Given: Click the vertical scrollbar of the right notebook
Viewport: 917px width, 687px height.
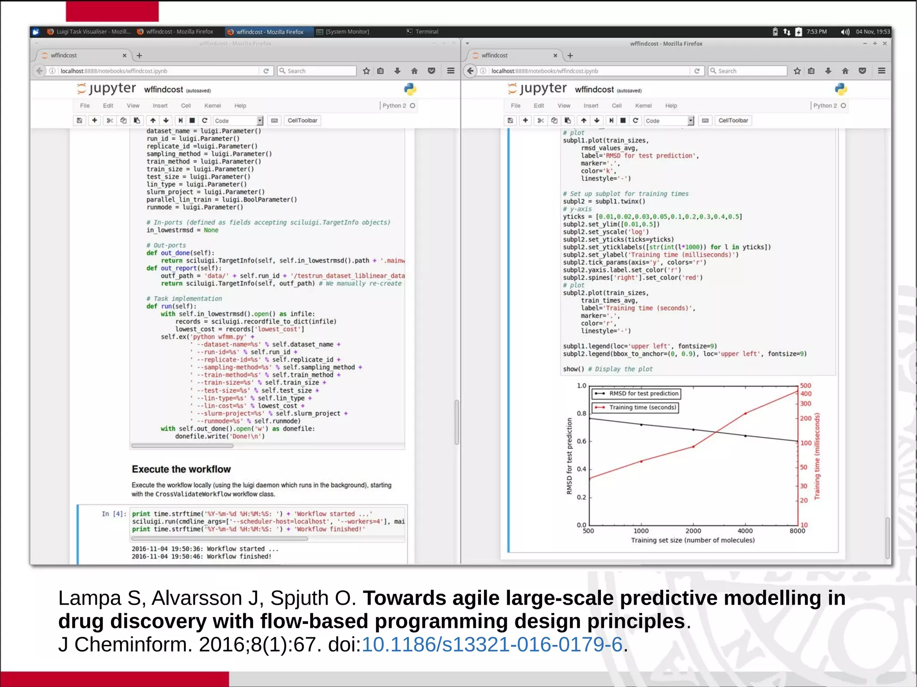Looking at the screenshot, I should (x=887, y=538).
